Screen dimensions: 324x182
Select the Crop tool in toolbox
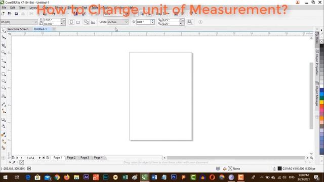4,45
